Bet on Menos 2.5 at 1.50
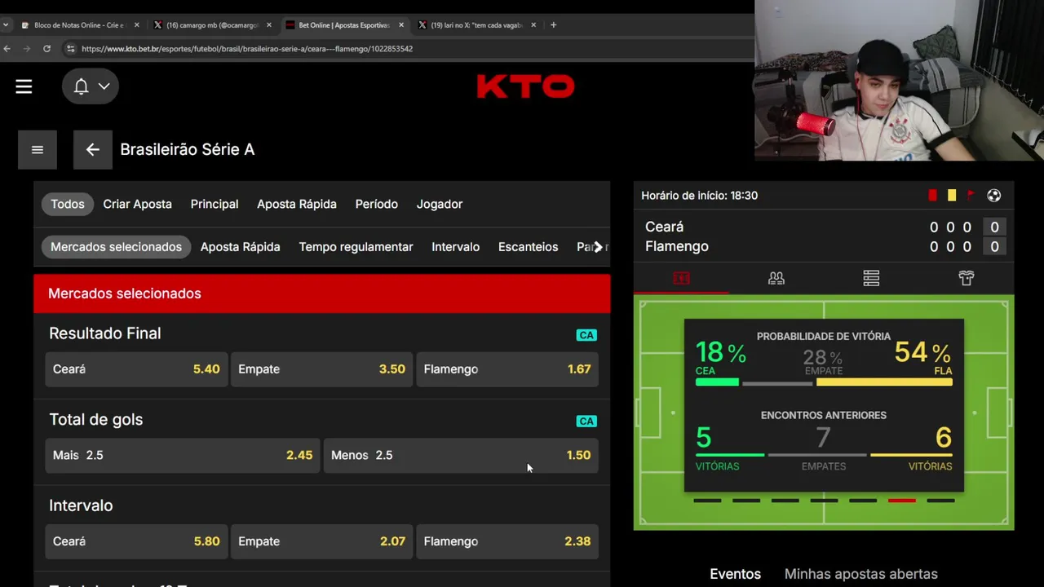 tap(461, 455)
